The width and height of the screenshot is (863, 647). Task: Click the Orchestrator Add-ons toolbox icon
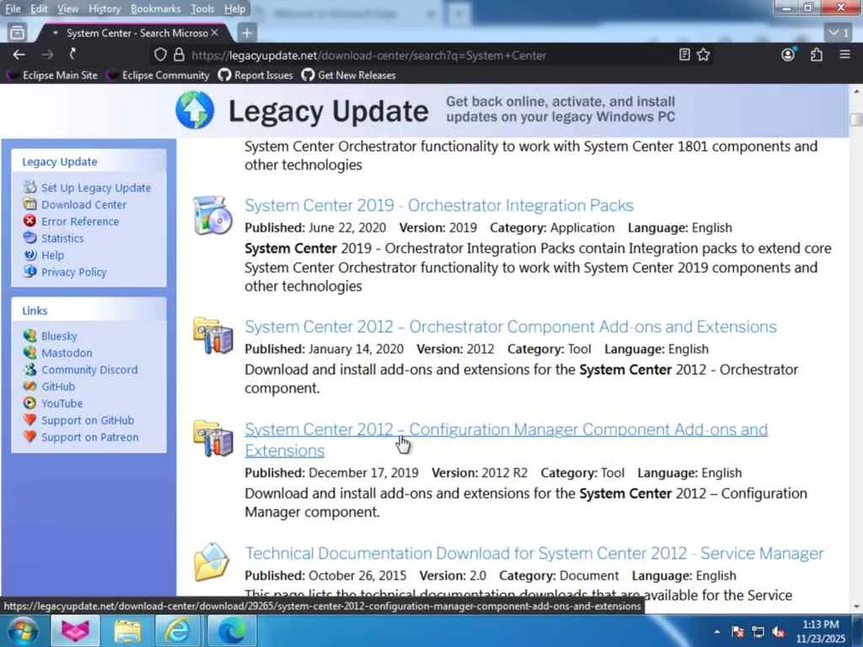[212, 335]
